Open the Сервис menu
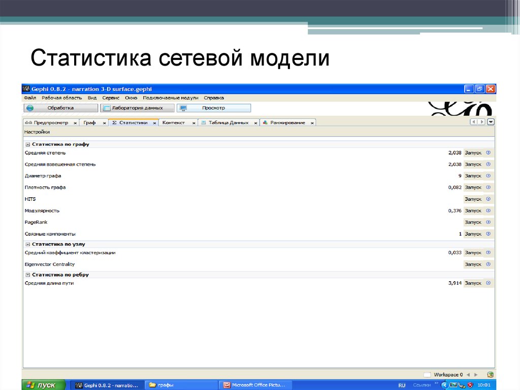 pos(112,97)
